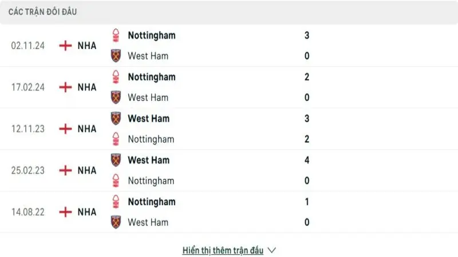Click Nottingham crest in 14.08.22 match

116,202
